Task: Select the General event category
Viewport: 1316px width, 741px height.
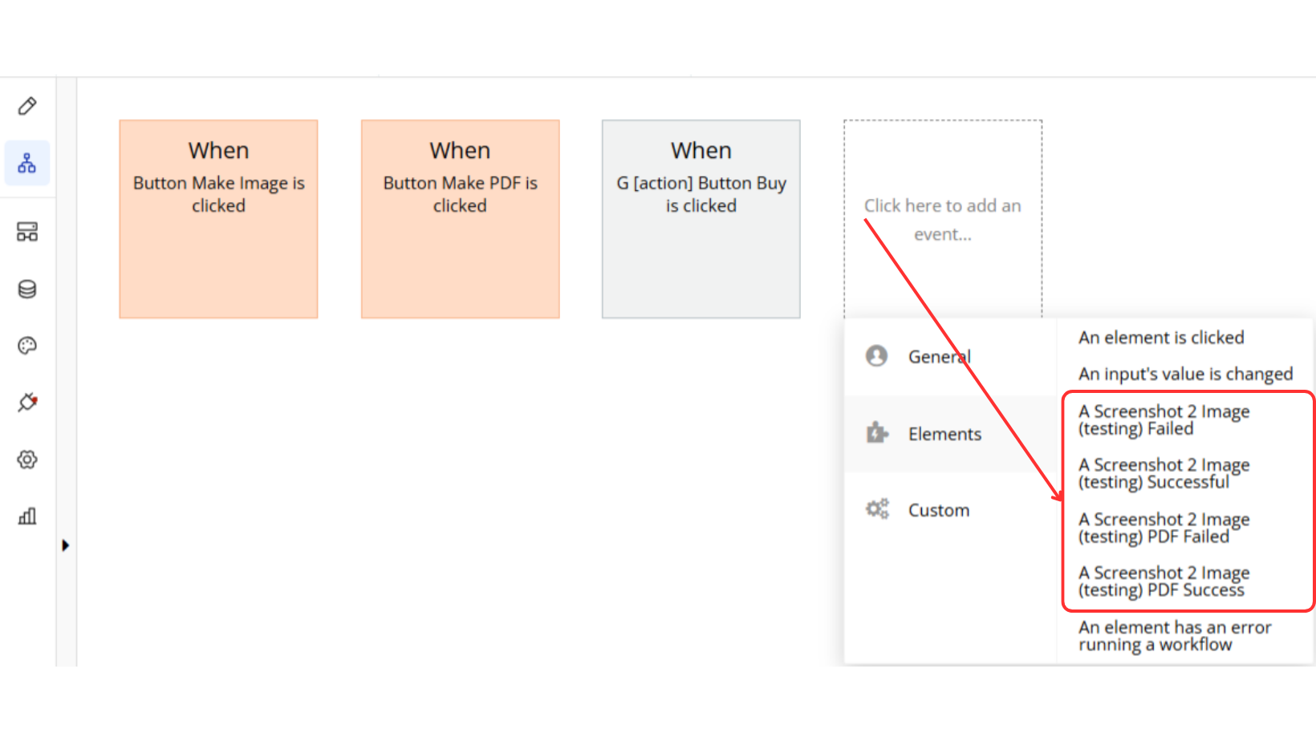Action: click(x=939, y=357)
